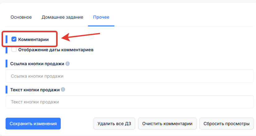This screenshot has height=136, width=256.
Task: Enable Отображение даты комментариев checkbox
Action: pos(14,50)
